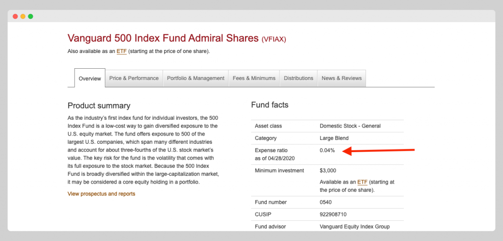
Task: Maximize the window using the green button
Action: tap(30, 16)
